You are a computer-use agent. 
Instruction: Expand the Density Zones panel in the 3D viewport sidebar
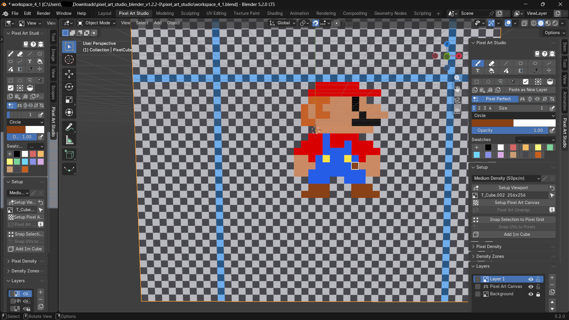tap(490, 256)
